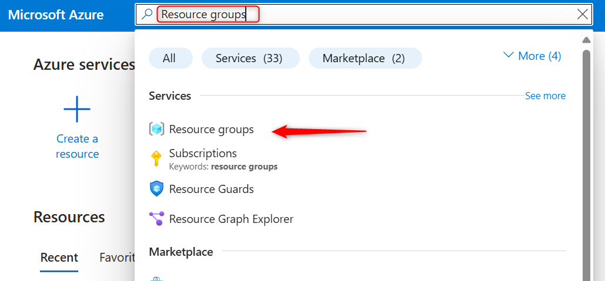The height and width of the screenshot is (281, 605).
Task: Click the scrollbar up arrow
Action: (587, 40)
